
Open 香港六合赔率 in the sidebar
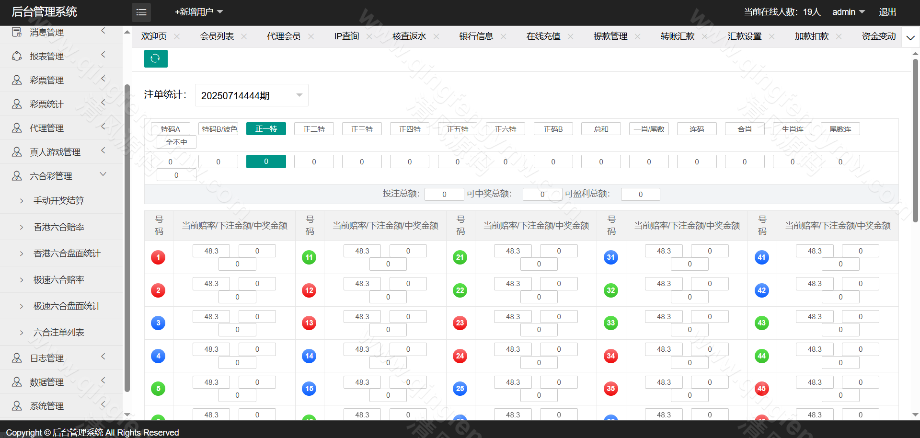pyautogui.click(x=59, y=227)
